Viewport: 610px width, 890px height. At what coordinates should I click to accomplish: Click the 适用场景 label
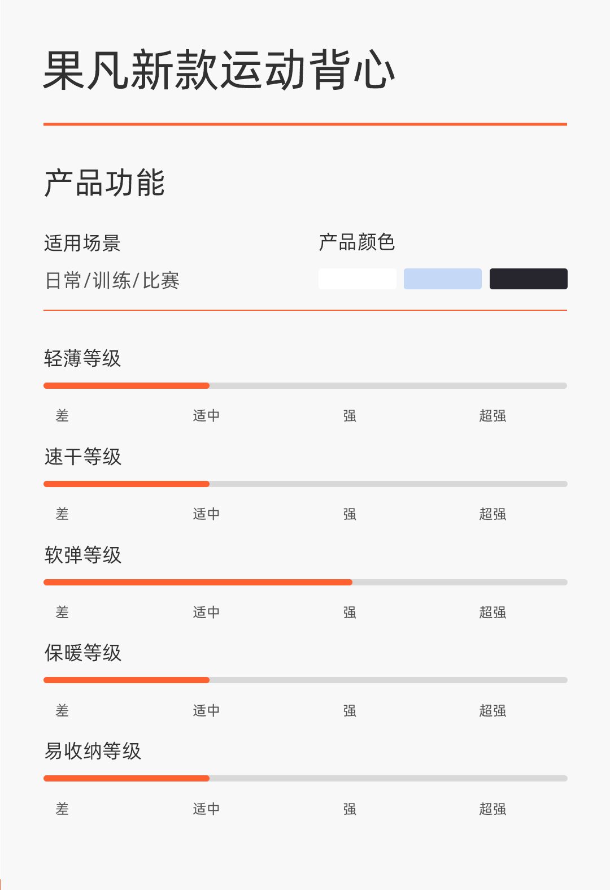[x=82, y=244]
